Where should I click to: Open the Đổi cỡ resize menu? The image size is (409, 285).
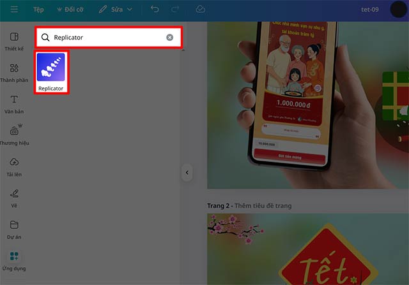click(x=70, y=10)
